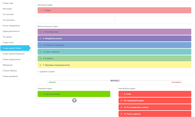Select Стадии документа in sidebar

pyautogui.click(x=10, y=76)
